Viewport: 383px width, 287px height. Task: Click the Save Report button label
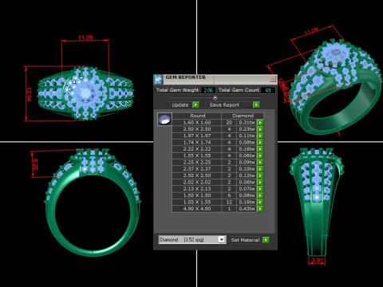tap(224, 105)
